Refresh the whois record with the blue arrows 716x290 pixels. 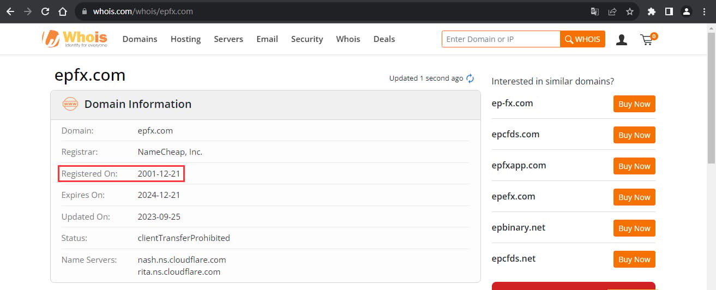click(x=470, y=78)
